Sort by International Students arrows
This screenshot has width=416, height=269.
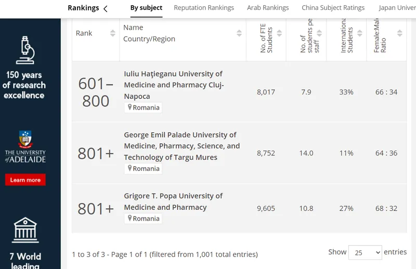pos(359,33)
